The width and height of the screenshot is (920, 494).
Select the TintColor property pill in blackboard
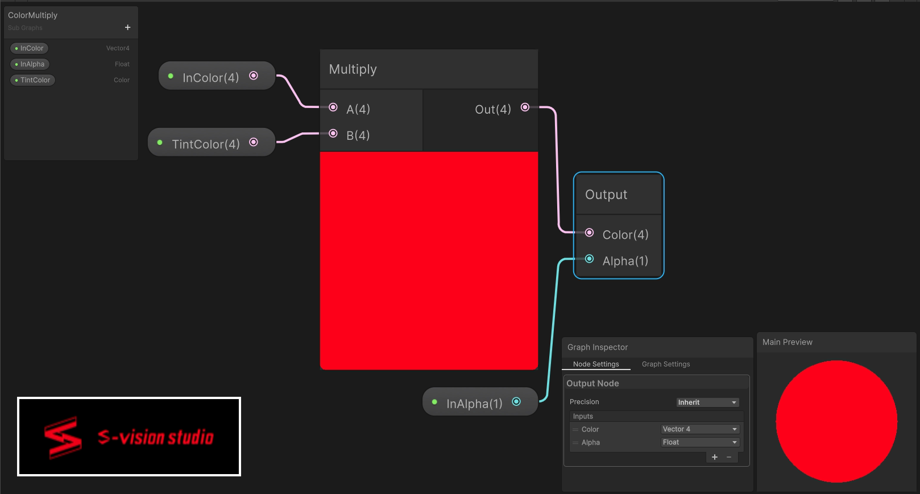point(32,80)
